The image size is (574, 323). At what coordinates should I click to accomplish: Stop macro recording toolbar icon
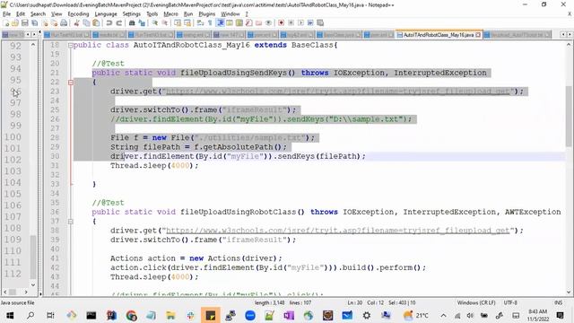(x=291, y=22)
